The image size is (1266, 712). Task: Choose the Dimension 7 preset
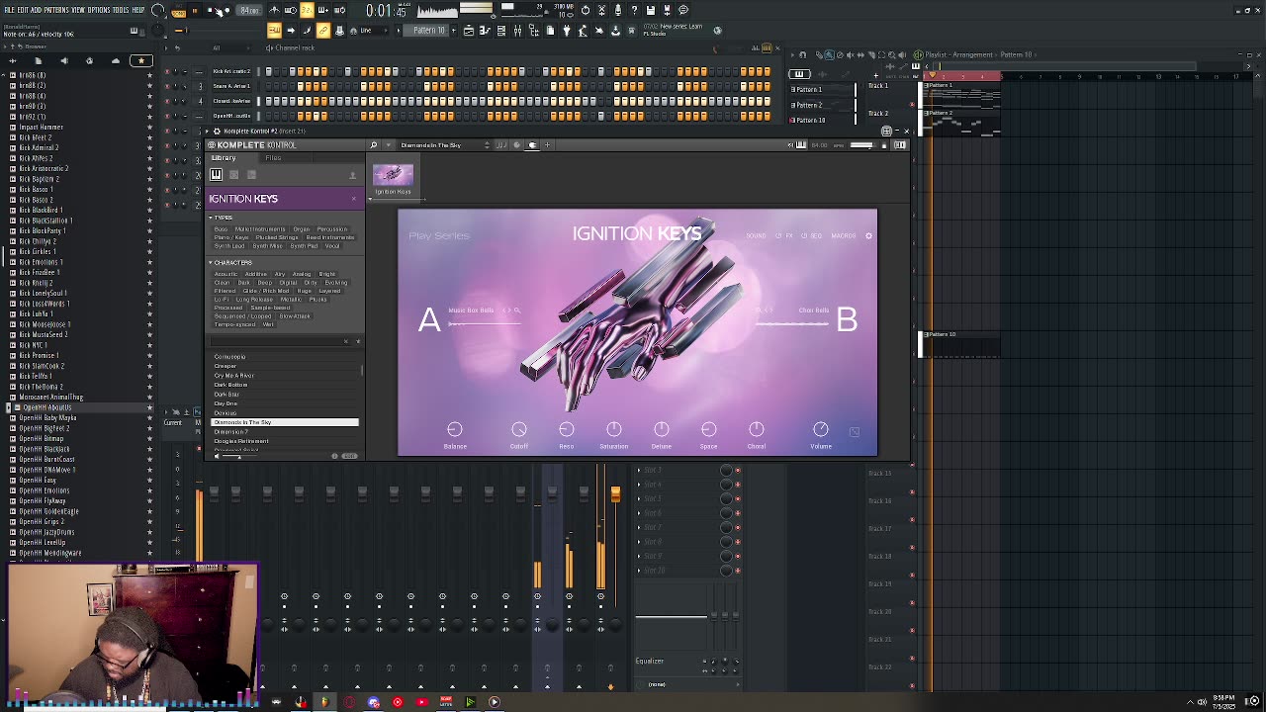(231, 431)
